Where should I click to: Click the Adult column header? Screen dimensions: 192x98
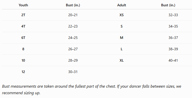tap(122, 5)
